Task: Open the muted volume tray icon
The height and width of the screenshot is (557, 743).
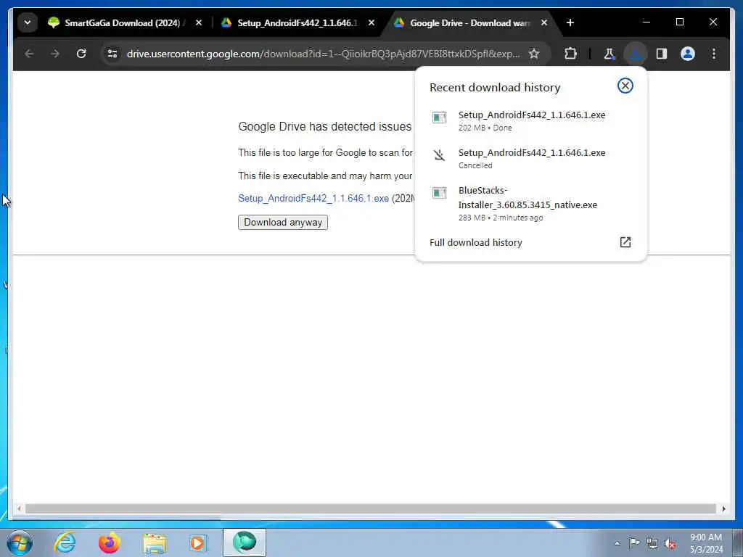Action: pos(670,543)
